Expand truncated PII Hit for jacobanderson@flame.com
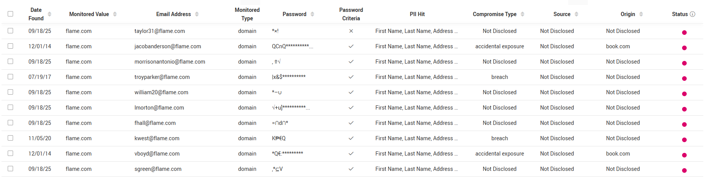The width and height of the screenshot is (704, 177). 456,47
